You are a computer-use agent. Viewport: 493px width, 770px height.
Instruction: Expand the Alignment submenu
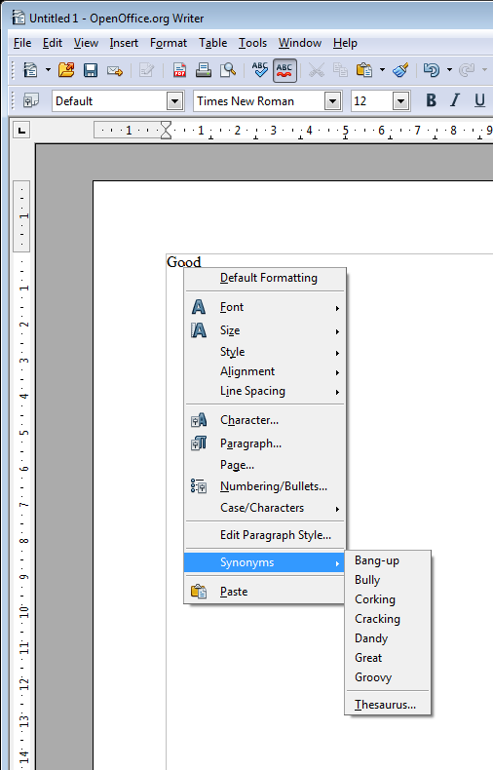[x=265, y=371]
